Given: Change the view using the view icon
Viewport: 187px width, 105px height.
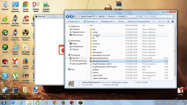Looking at the screenshot, I should pyautogui.click(x=160, y=21).
